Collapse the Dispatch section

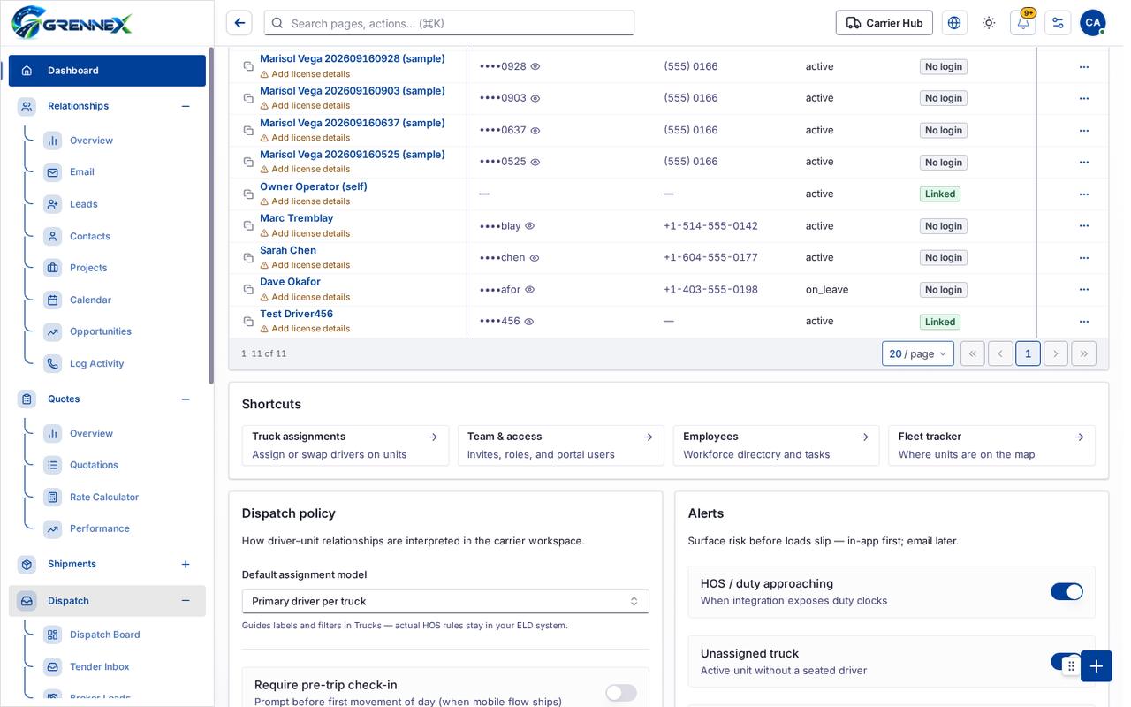click(x=186, y=601)
